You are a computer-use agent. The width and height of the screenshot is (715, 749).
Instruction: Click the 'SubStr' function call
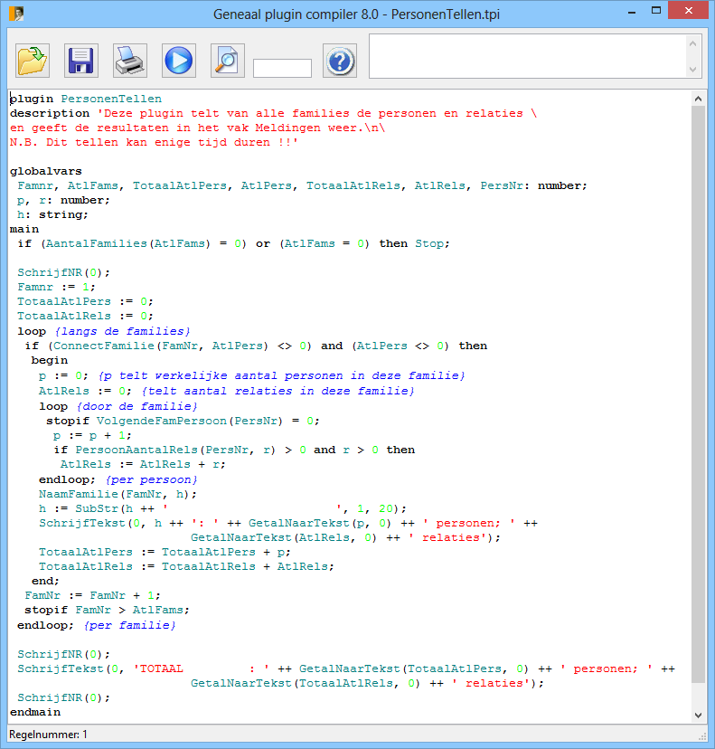coord(97,508)
